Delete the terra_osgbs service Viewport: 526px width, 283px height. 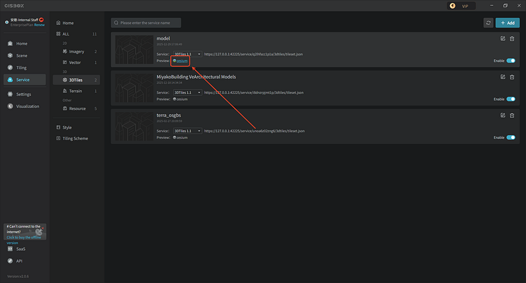click(x=512, y=115)
